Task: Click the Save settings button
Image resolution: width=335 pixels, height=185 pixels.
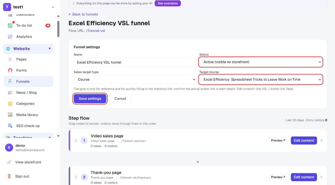Action: pos(90,98)
